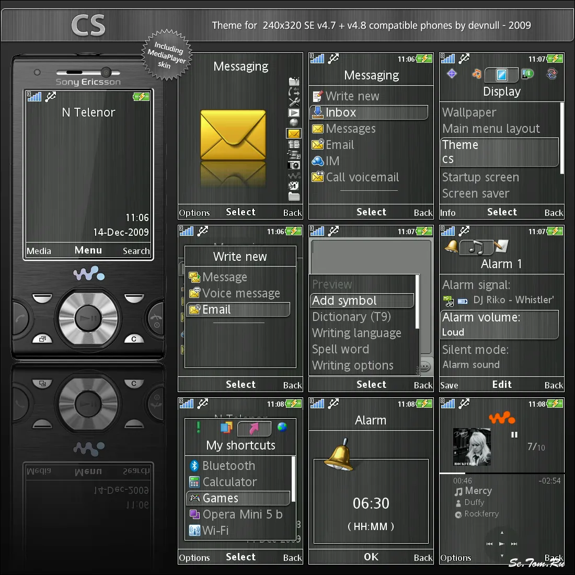Open Inbox in the Messaging list
Viewport: 575px width, 575px height.
pyautogui.click(x=369, y=112)
